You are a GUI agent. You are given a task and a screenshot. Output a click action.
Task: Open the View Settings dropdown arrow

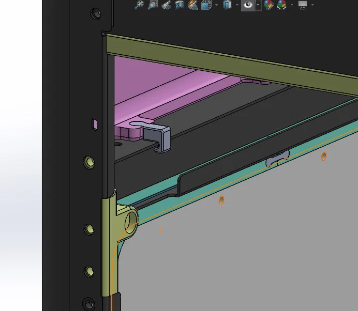[x=312, y=5]
